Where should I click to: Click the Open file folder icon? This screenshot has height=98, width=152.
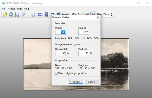(x=5, y=14)
